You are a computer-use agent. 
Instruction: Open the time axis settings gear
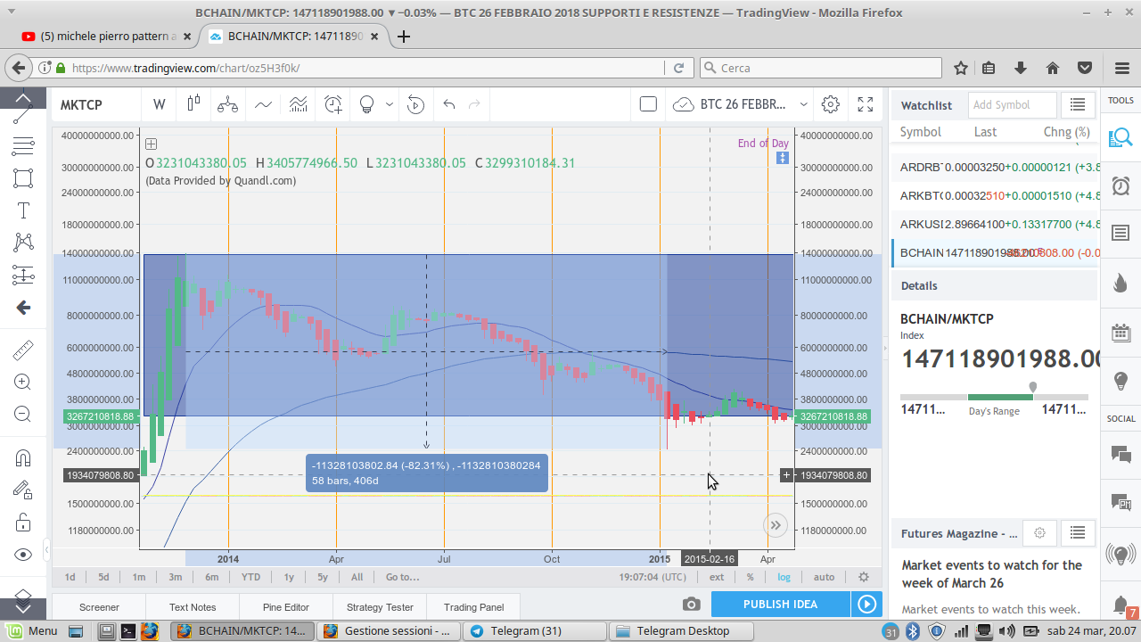tap(863, 577)
